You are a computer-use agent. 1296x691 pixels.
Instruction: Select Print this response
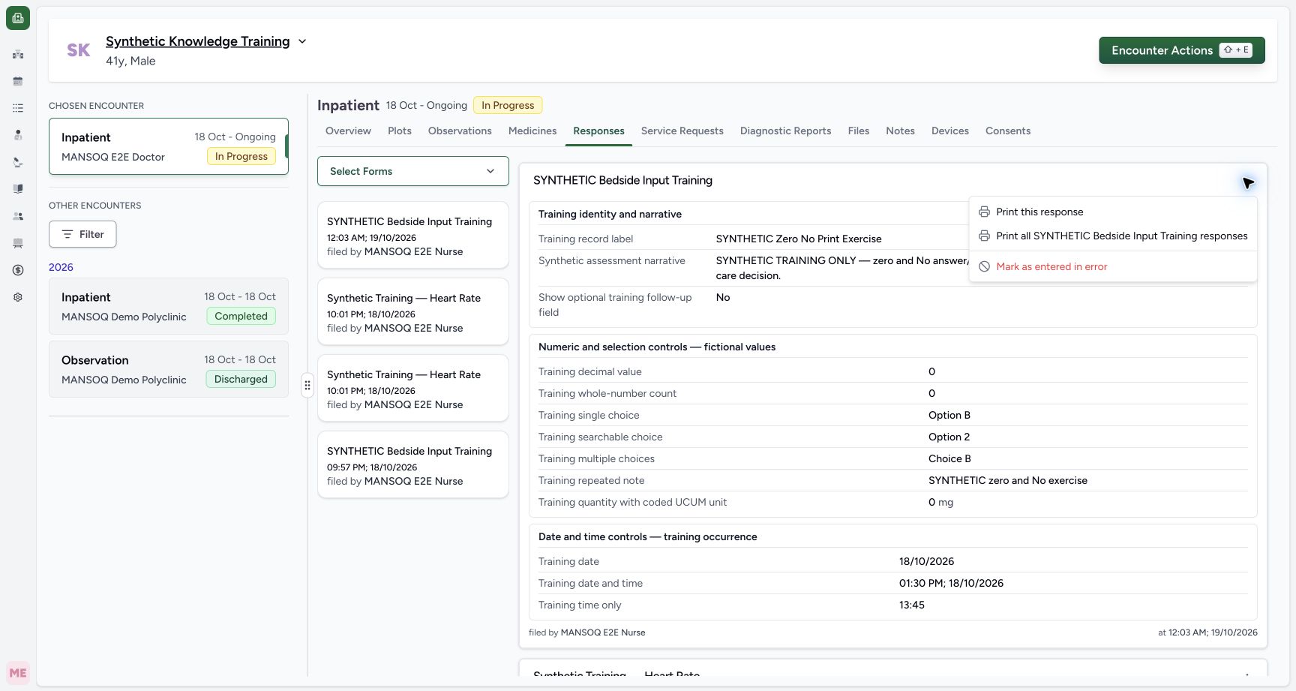pos(1113,212)
